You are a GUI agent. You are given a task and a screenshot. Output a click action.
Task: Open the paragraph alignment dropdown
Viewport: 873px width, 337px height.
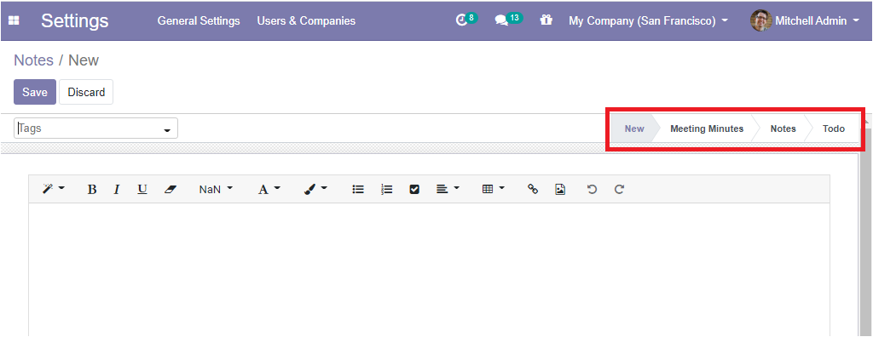pos(448,189)
